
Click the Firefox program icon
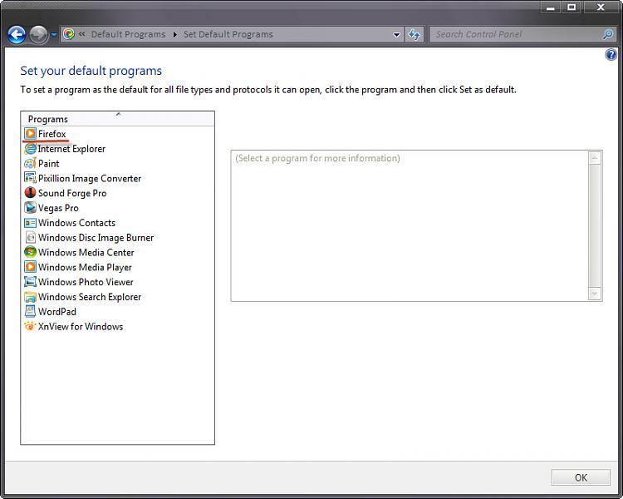(30, 134)
